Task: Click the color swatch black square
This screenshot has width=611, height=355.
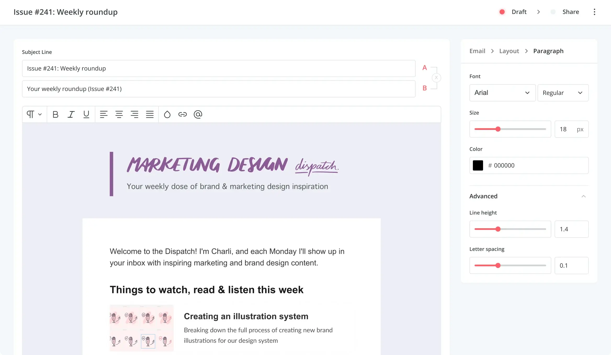Action: 478,165
